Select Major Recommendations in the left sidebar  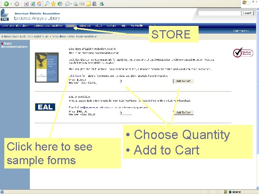14,45
